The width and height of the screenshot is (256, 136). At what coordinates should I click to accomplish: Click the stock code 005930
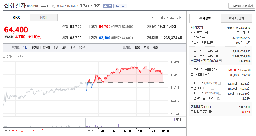click(32, 6)
